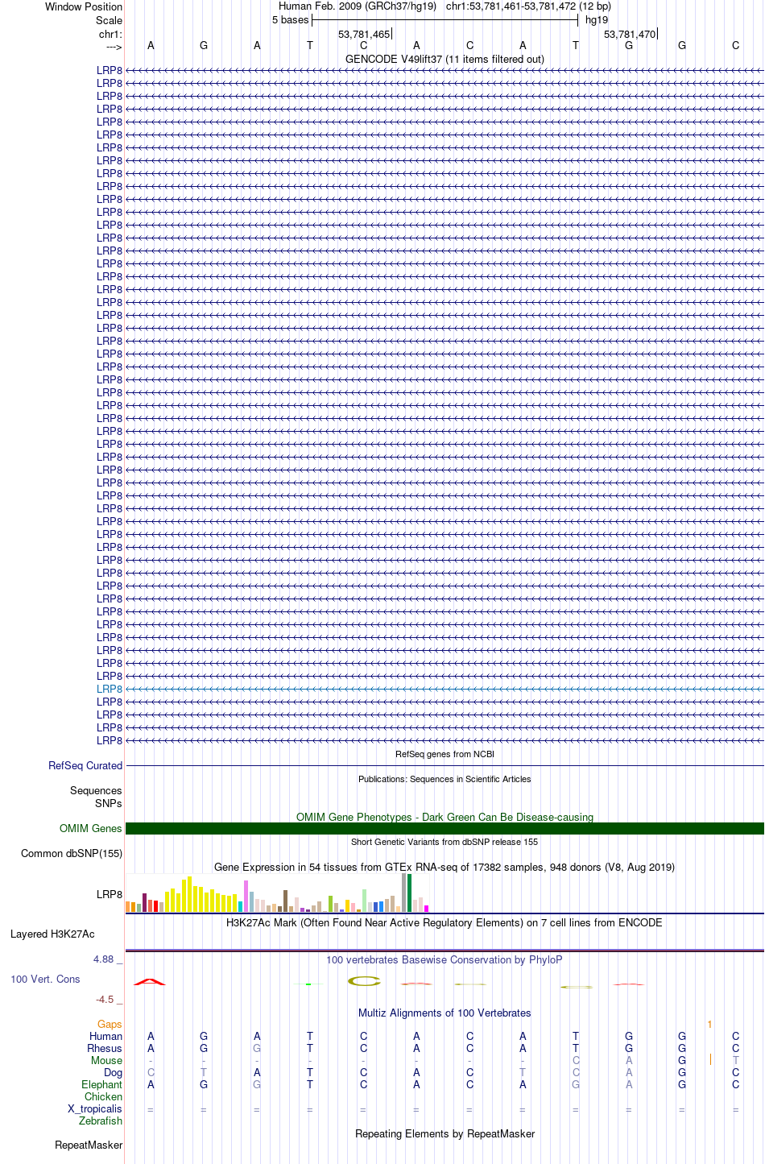Open the Layered H3K27Ac track label
This screenshot has width=765, height=1164.
[52, 934]
